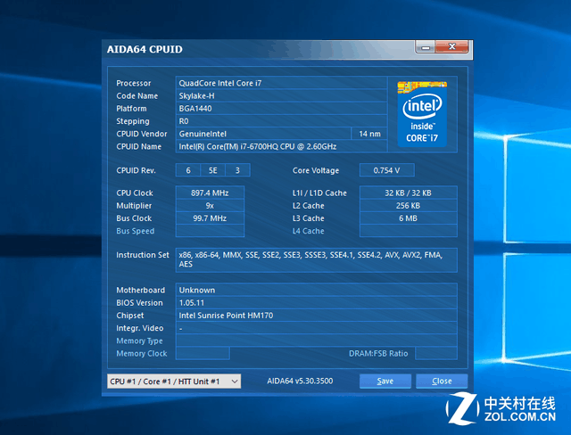Select the Stepping value R0
Image resolution: width=571 pixels, height=435 pixels.
pos(281,121)
